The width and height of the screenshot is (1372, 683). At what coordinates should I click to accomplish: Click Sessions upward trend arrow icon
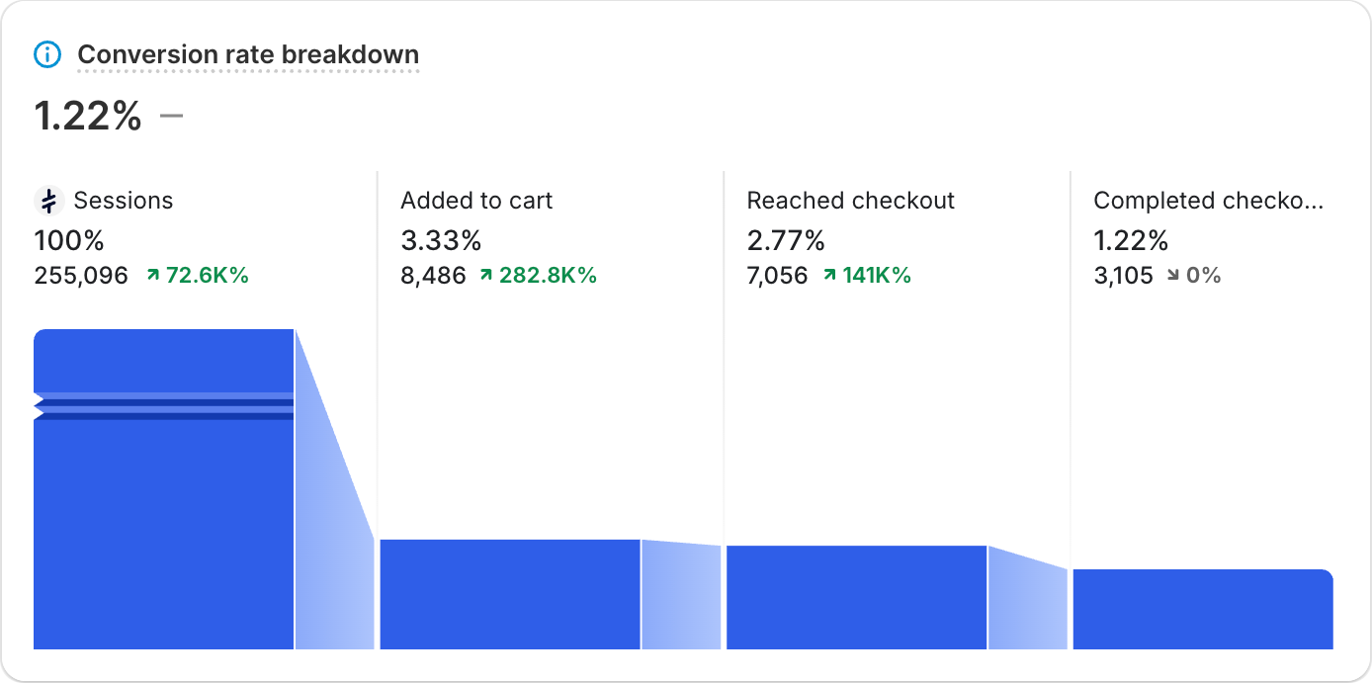pos(153,276)
